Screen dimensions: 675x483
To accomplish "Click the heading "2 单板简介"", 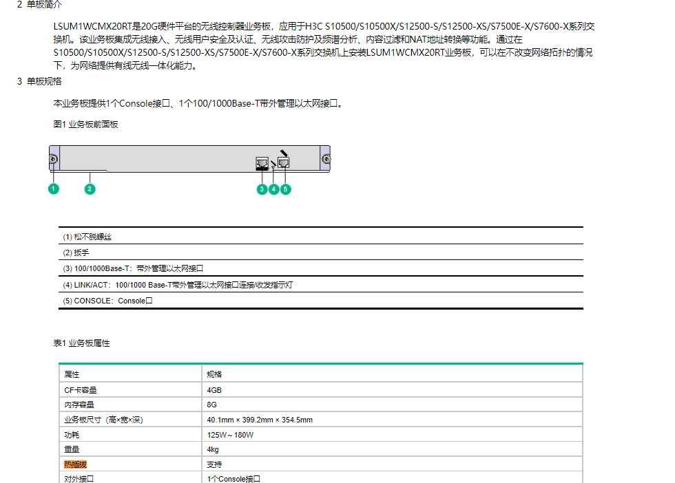I will (x=39, y=4).
